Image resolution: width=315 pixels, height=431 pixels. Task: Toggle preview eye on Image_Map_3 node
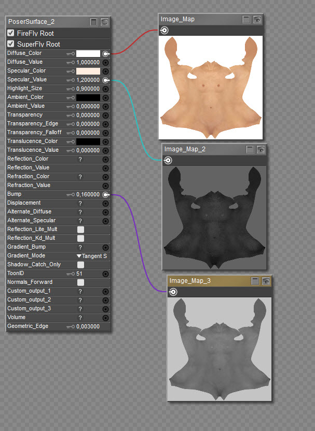pos(266,281)
